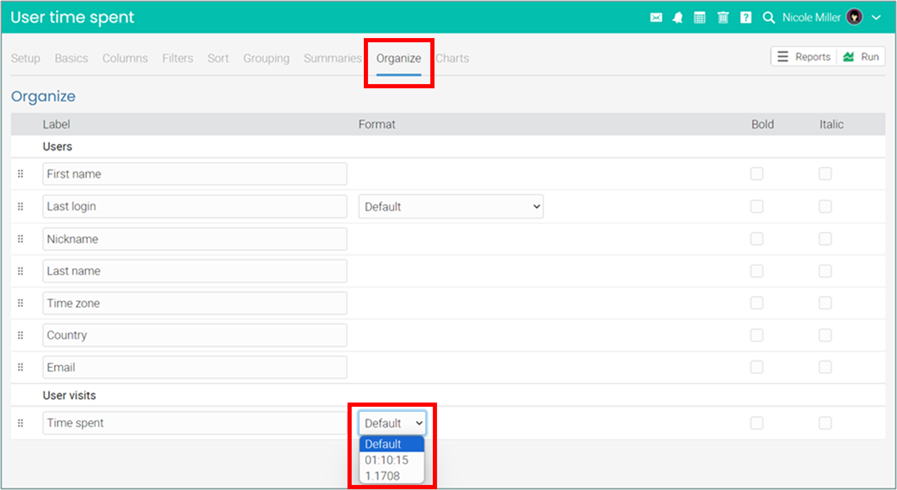Open Last login format dropdown
This screenshot has width=897, height=490.
point(450,206)
